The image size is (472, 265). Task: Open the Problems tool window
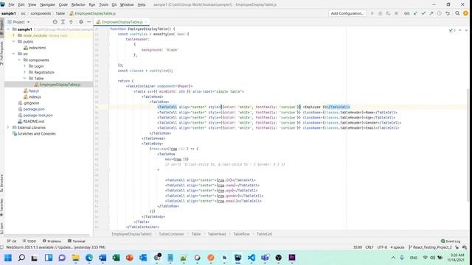(52, 241)
